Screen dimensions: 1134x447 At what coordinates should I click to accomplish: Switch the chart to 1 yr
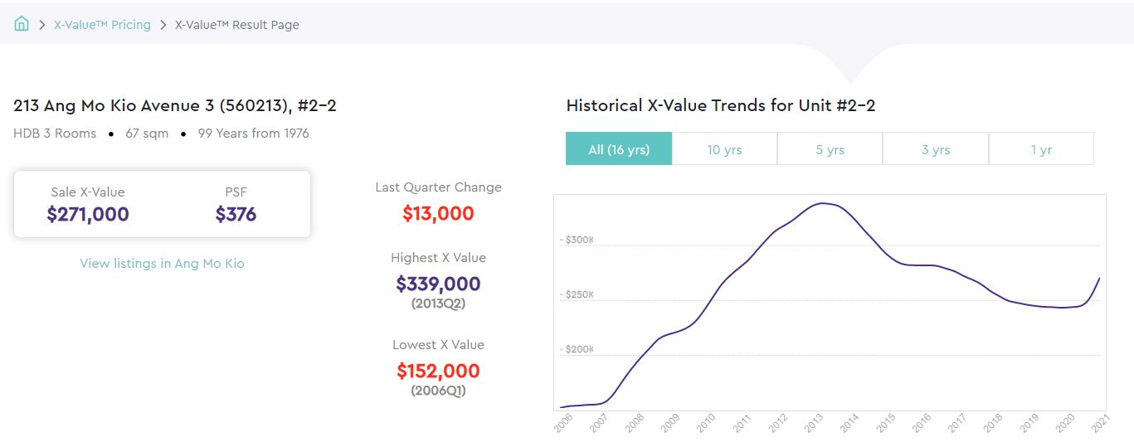tap(1041, 149)
